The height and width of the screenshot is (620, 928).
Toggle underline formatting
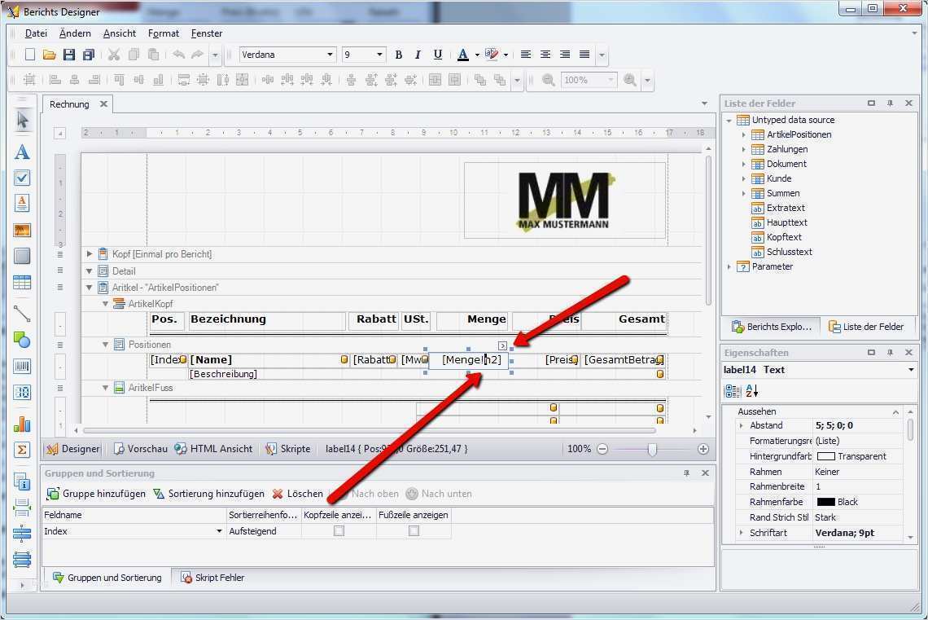(x=437, y=55)
